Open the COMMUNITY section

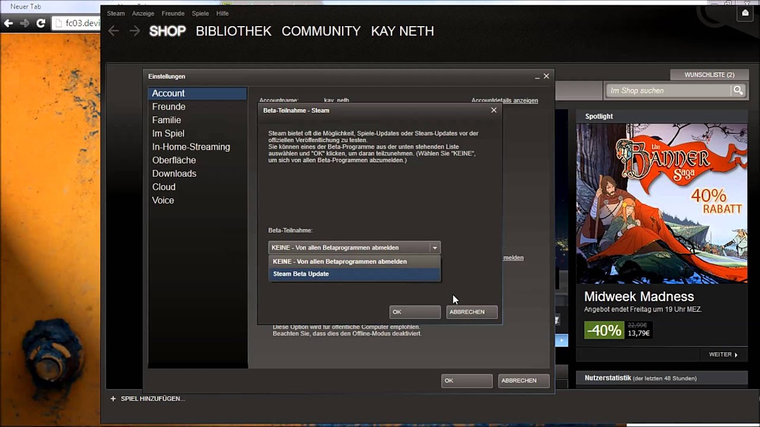point(321,31)
